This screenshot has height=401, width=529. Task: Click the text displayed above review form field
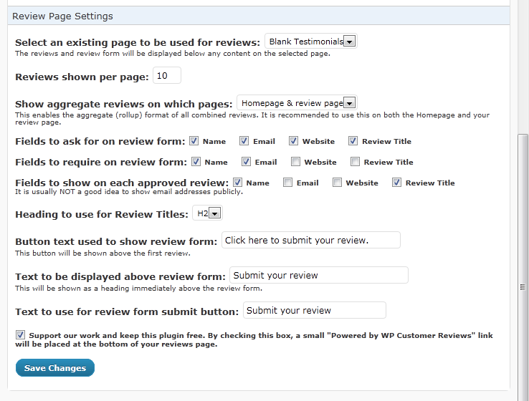tap(318, 276)
